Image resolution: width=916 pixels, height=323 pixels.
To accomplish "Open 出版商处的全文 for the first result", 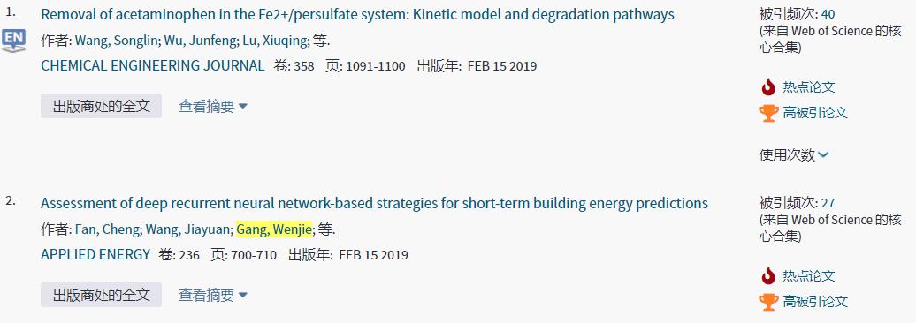I will (x=101, y=106).
